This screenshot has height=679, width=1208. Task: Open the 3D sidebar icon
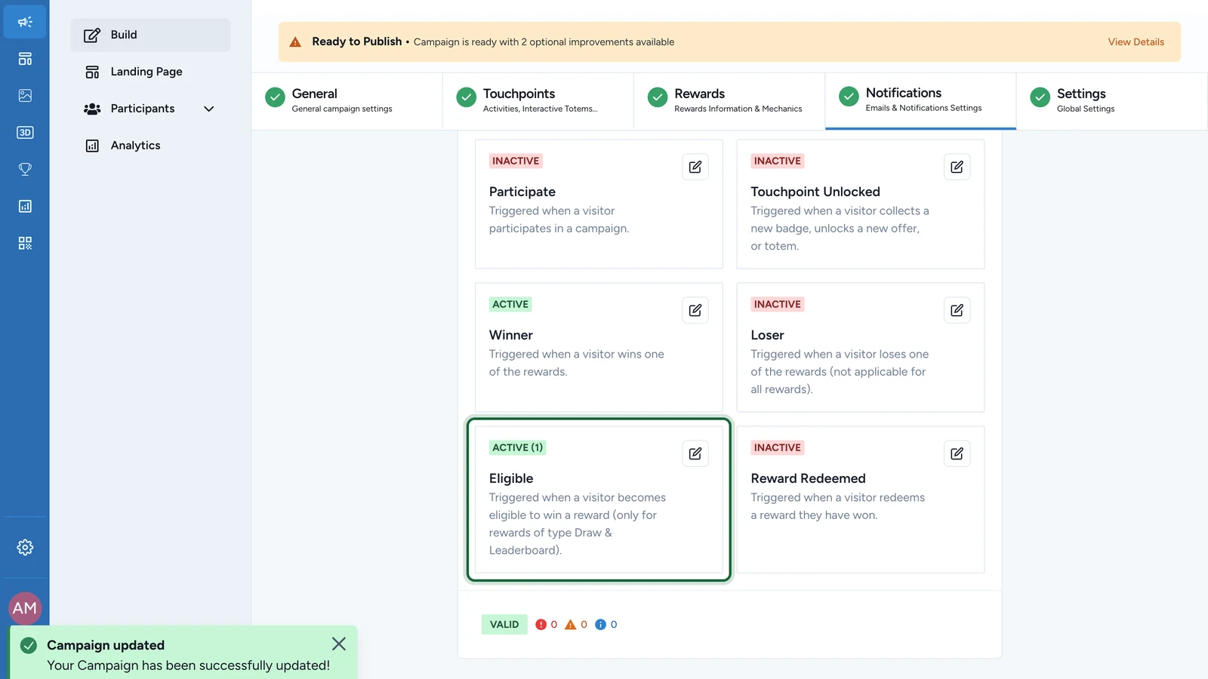(25, 133)
